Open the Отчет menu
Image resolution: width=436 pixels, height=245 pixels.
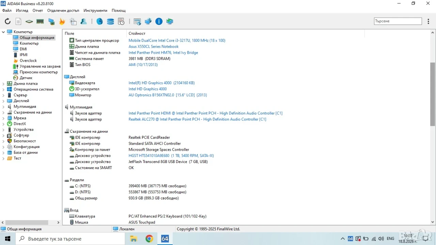(x=38, y=11)
